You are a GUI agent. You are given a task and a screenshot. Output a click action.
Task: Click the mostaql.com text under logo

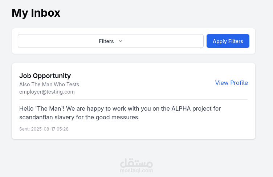click(x=136, y=170)
